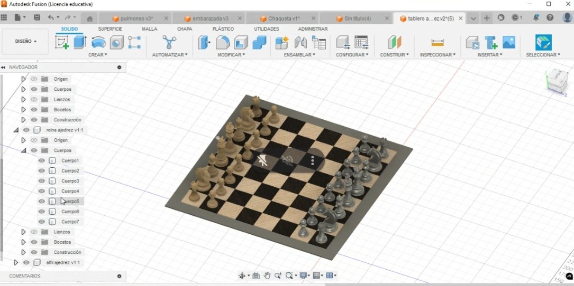574x286 pixels.
Task: Open the Help question mark
Action: pyautogui.click(x=550, y=17)
